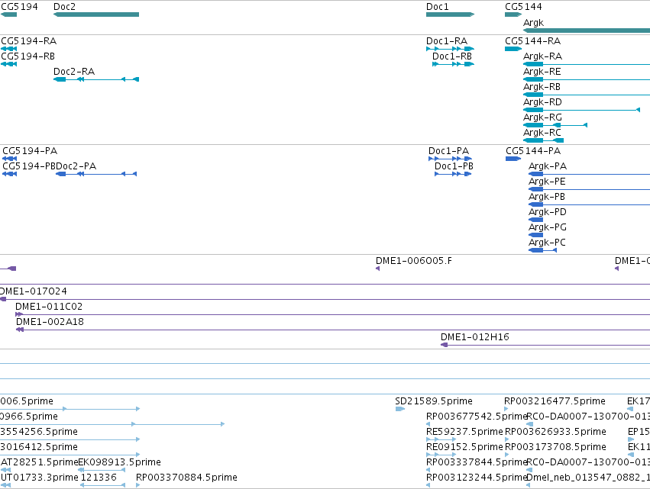Click the DME1-002A18 clone label
This screenshot has width=650, height=489.
[x=50, y=323]
